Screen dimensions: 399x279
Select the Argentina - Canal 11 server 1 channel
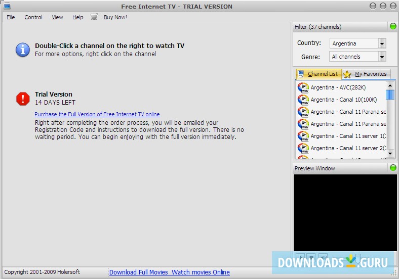coord(341,136)
